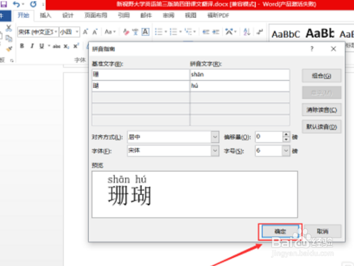Decrease paragraph indent

206,32
